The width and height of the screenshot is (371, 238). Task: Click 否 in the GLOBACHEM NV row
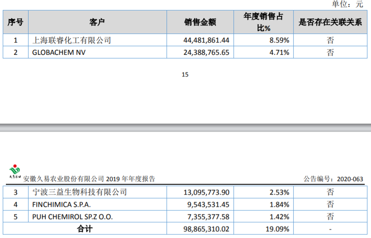coord(330,52)
